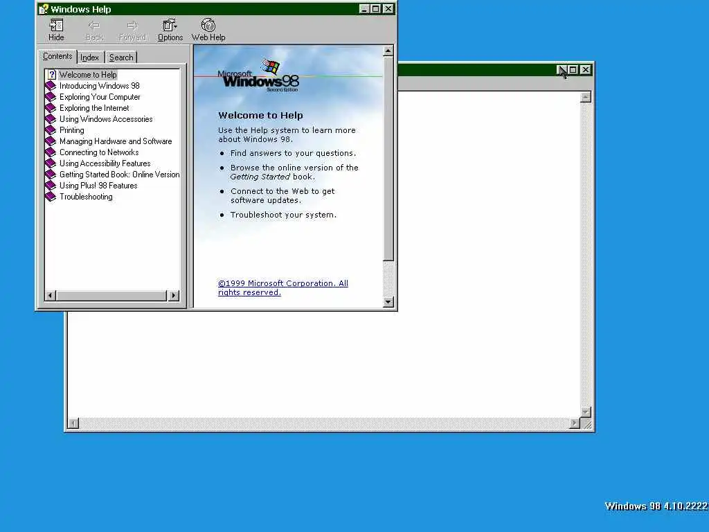Open the Troubleshooting book
Viewport: 709px width, 532px height.
(x=86, y=196)
